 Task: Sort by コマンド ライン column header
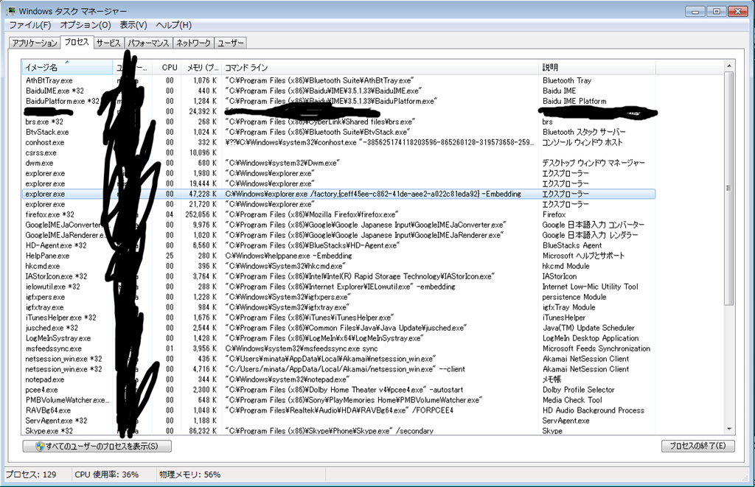pos(380,67)
